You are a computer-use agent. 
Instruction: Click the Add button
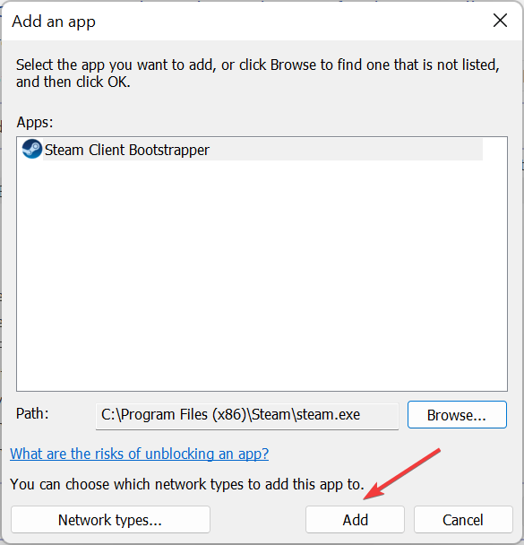(x=355, y=520)
